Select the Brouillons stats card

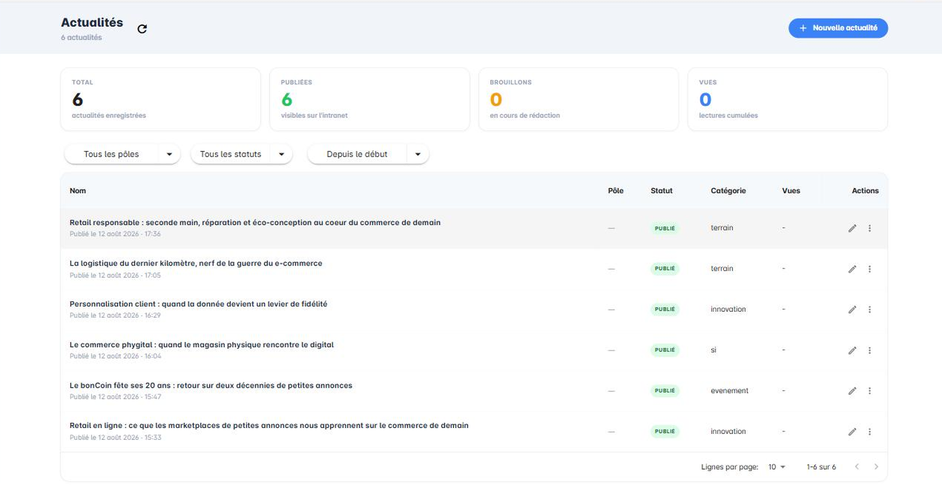[578, 99]
